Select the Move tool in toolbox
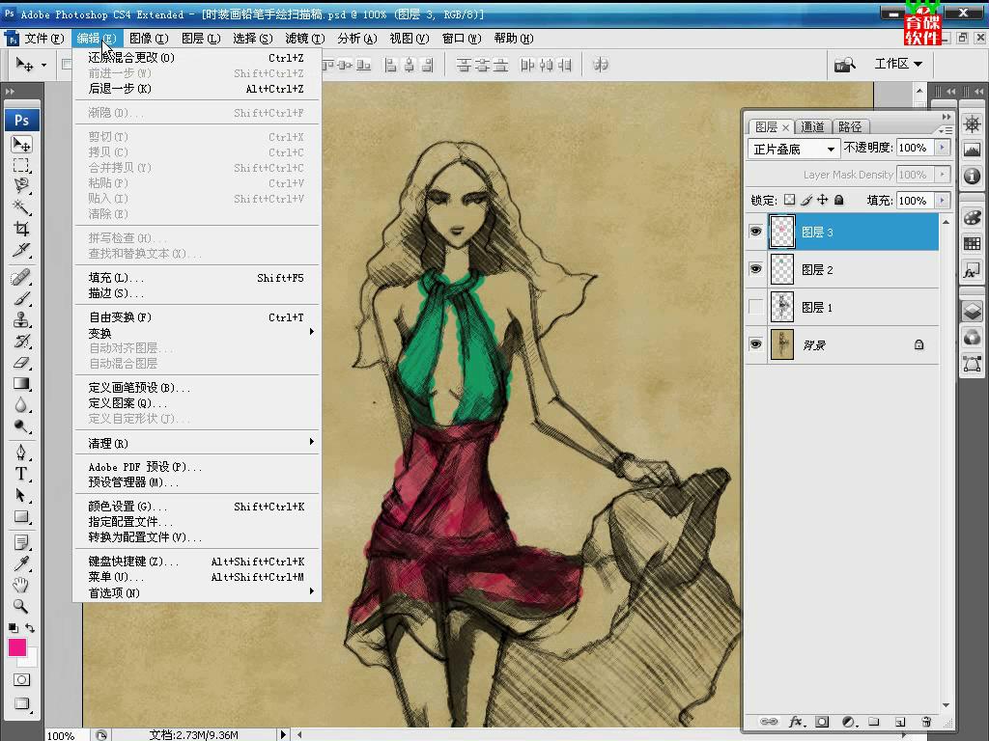Screen dimensions: 989x741 click(x=21, y=145)
